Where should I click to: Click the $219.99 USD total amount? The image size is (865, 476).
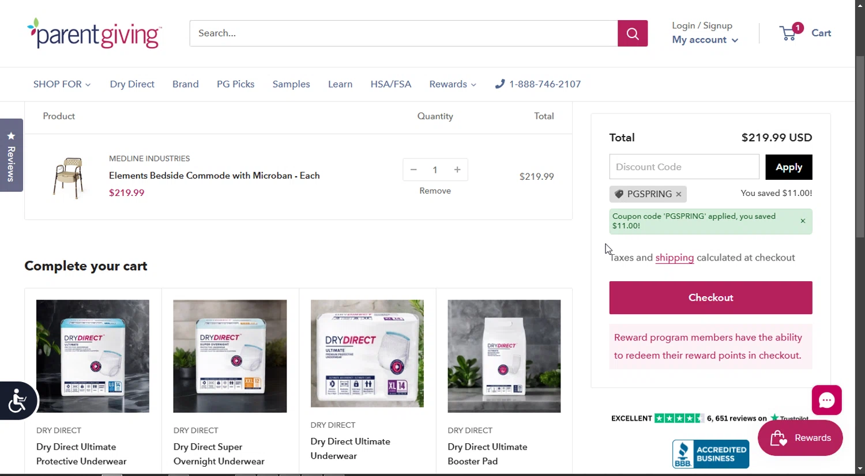pyautogui.click(x=777, y=138)
